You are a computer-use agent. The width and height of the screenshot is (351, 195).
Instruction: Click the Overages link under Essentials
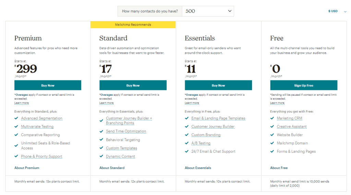point(192,95)
